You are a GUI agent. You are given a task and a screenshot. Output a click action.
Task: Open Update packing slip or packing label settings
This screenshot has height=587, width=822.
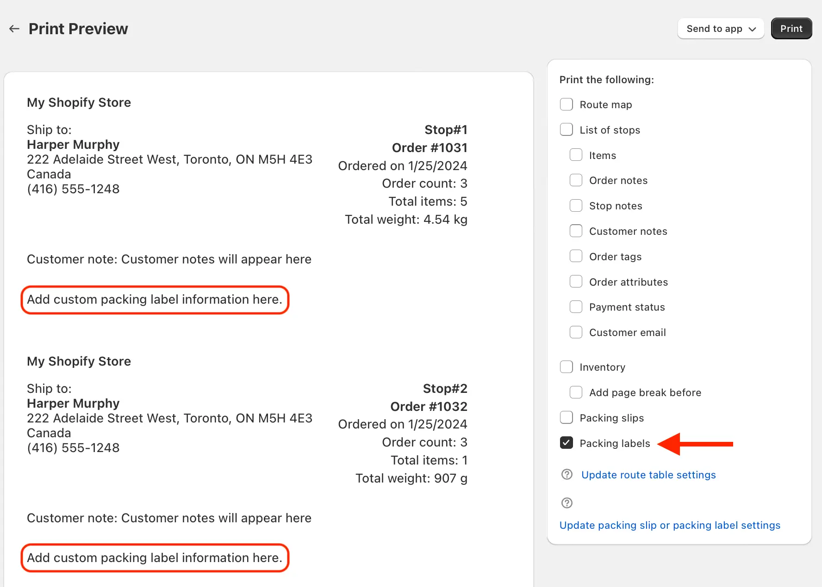670,525
